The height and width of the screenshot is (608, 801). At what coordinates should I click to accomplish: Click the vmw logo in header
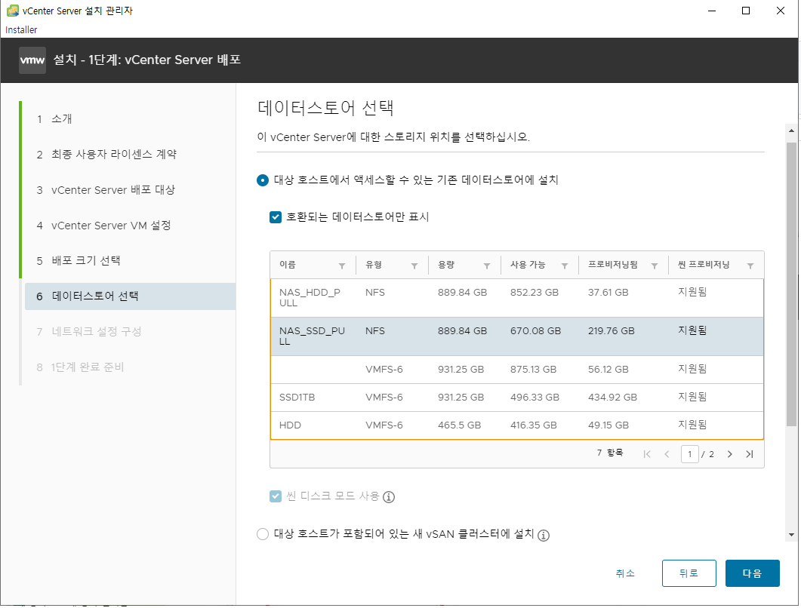tap(32, 60)
